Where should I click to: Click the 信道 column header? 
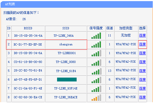[109, 28]
